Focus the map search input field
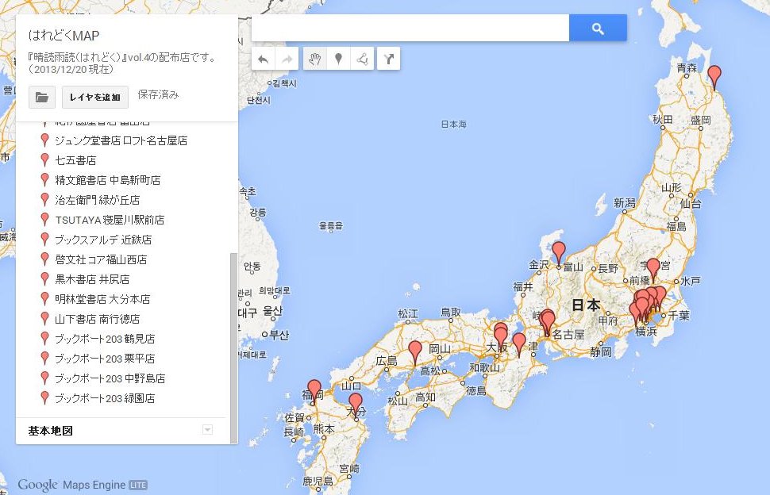 coord(410,28)
